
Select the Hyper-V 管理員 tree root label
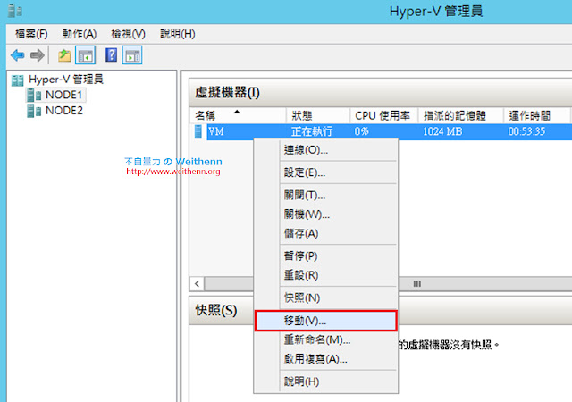66,80
